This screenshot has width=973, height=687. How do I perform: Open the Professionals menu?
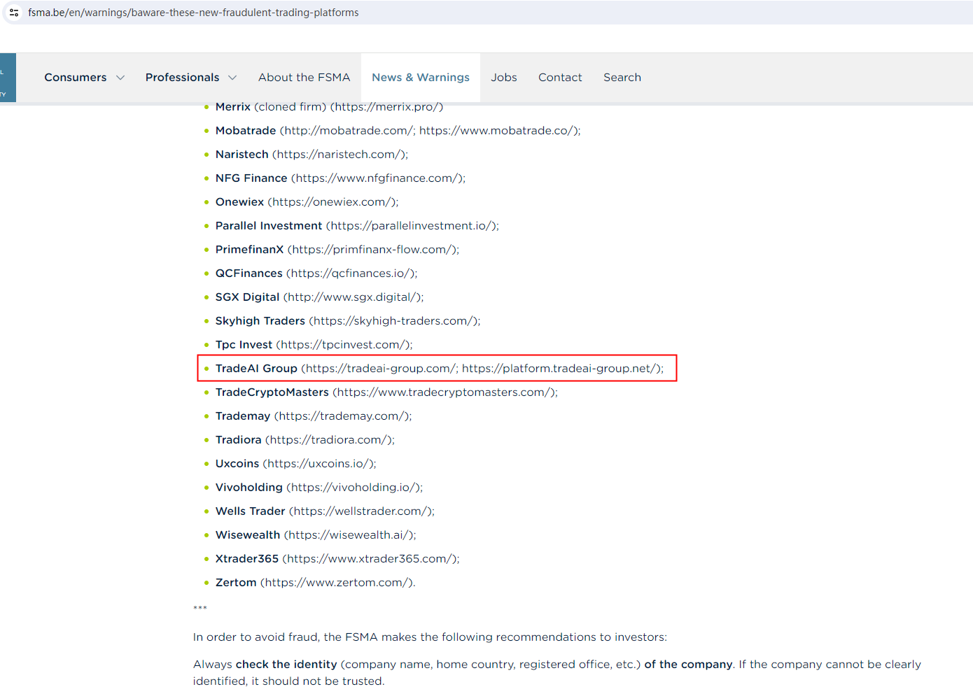pyautogui.click(x=182, y=78)
